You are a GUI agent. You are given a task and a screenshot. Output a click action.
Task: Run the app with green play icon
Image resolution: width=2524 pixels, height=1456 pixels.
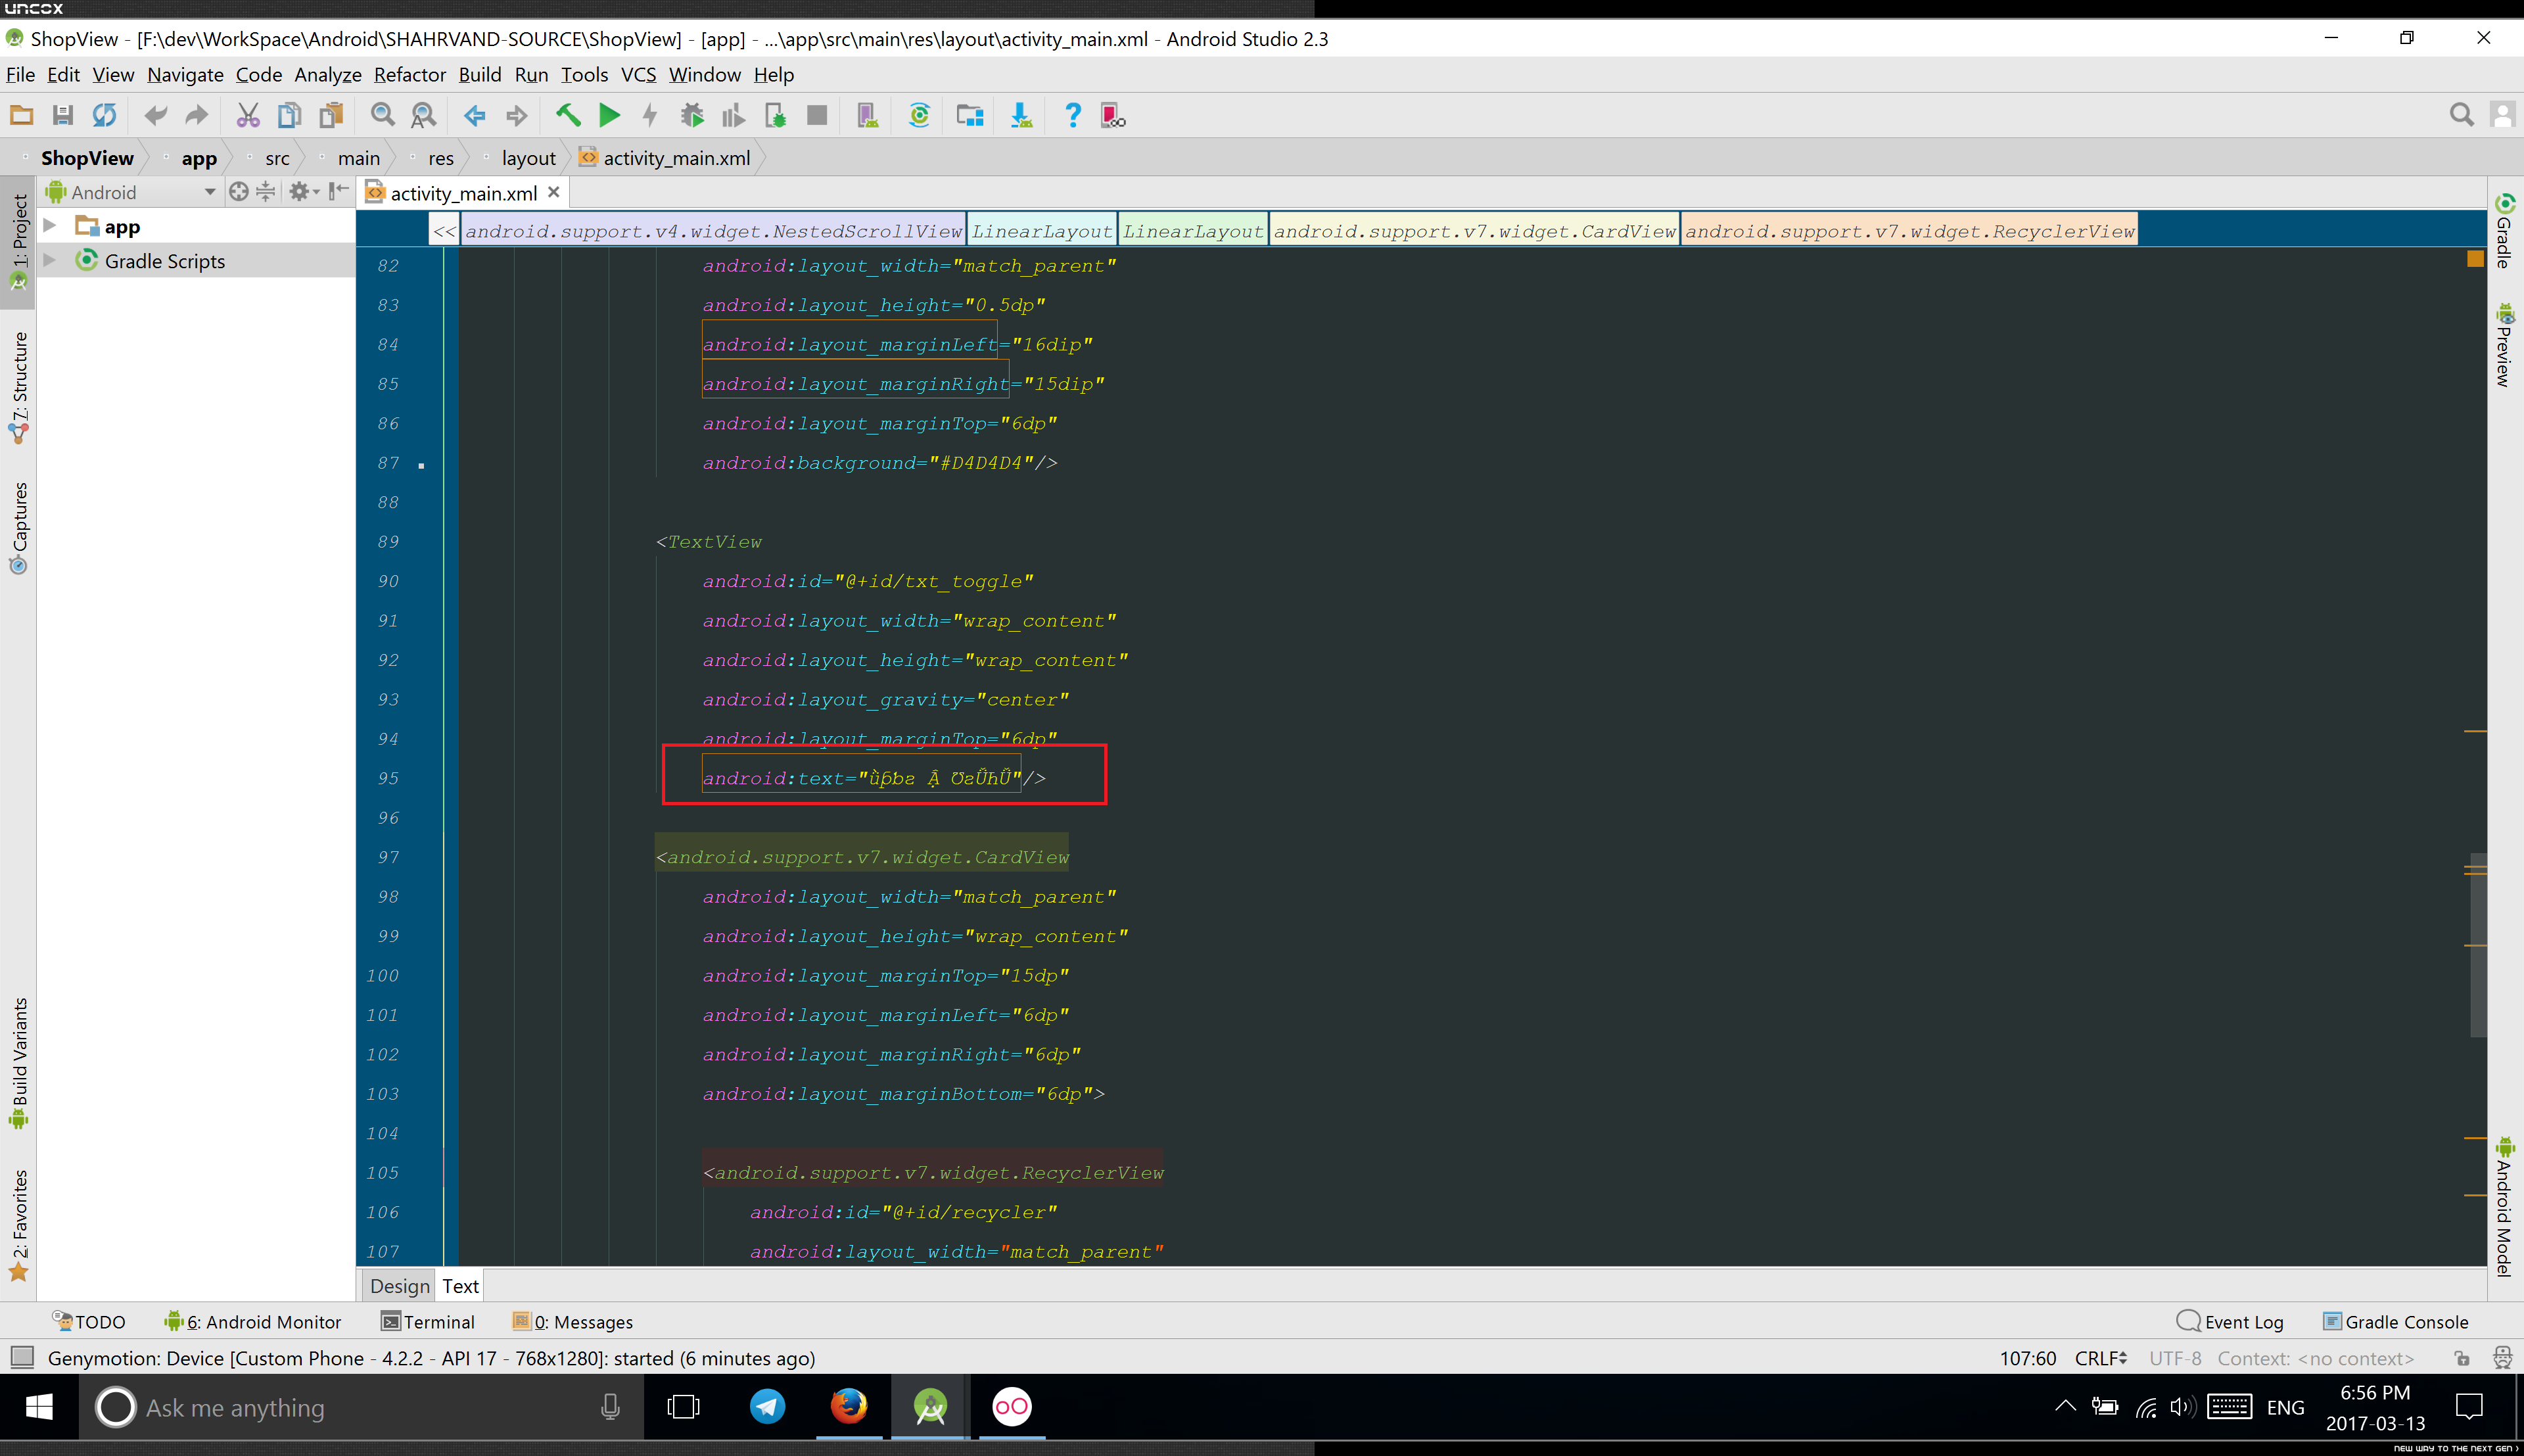(609, 115)
